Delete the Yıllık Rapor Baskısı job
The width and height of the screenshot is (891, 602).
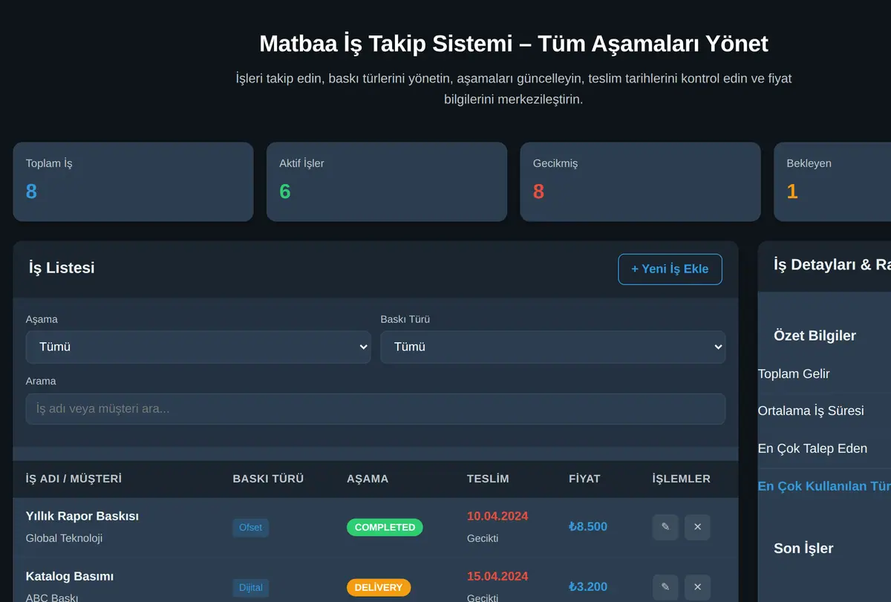pos(697,527)
